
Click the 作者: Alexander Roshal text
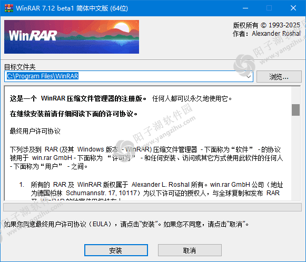(x=266, y=34)
